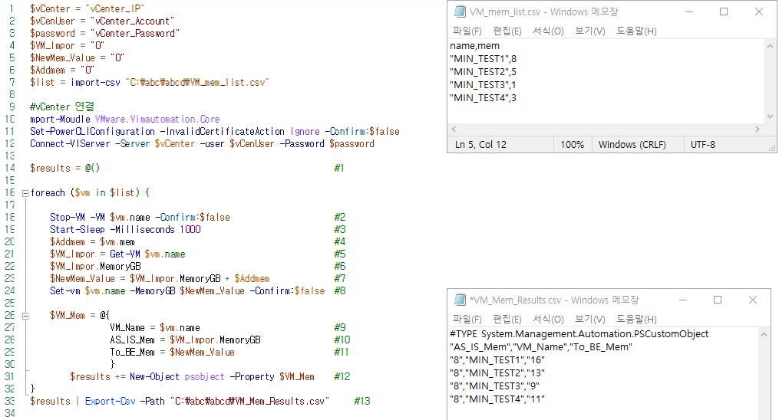Screen dimensions: 779x420
Task: Close the VM_Mem_Results.csv Notepad window
Action: (x=753, y=300)
